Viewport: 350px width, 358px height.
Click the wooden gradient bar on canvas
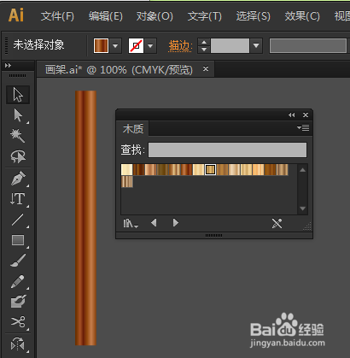pos(85,218)
